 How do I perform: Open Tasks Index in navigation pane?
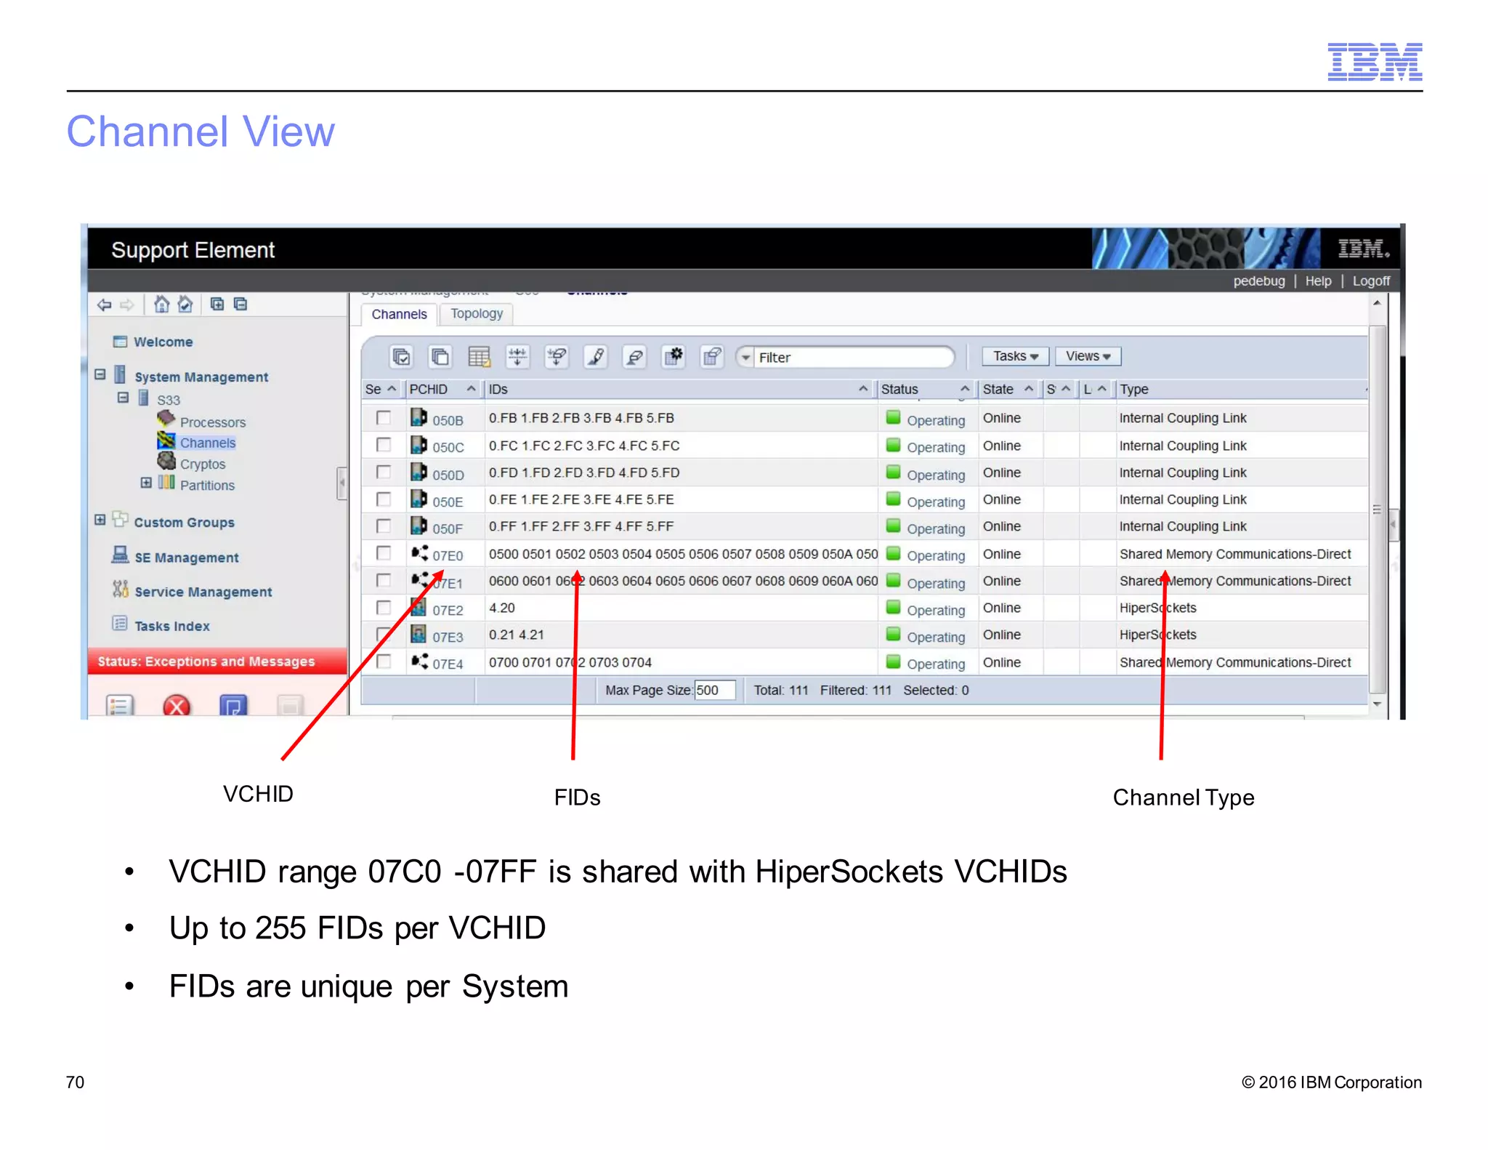[x=172, y=626]
